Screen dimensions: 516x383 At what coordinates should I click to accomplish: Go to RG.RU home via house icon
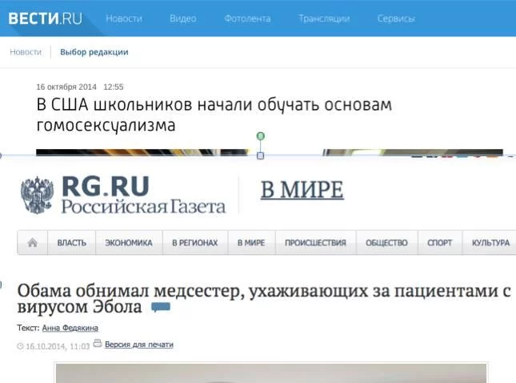[x=32, y=243]
